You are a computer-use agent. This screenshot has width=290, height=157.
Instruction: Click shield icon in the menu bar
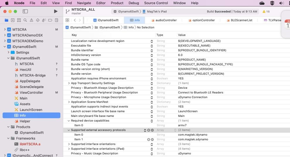(x=272, y=3)
